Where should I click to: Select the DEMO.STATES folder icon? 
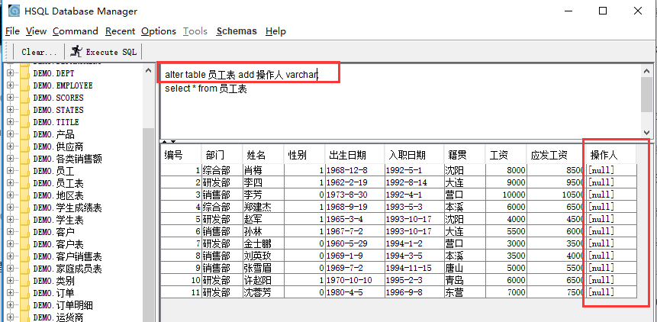25,110
